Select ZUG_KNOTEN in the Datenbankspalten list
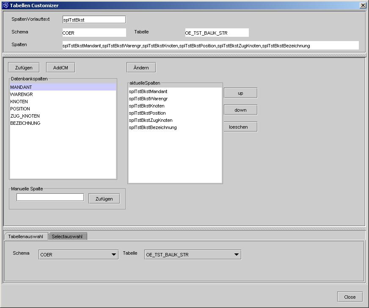 pyautogui.click(x=63, y=116)
